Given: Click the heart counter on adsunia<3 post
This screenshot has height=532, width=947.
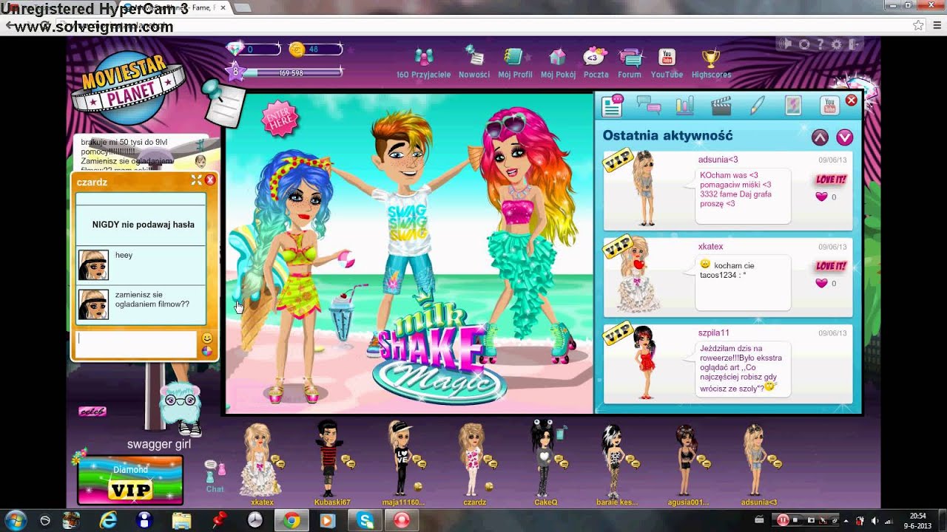Looking at the screenshot, I should click(x=825, y=197).
